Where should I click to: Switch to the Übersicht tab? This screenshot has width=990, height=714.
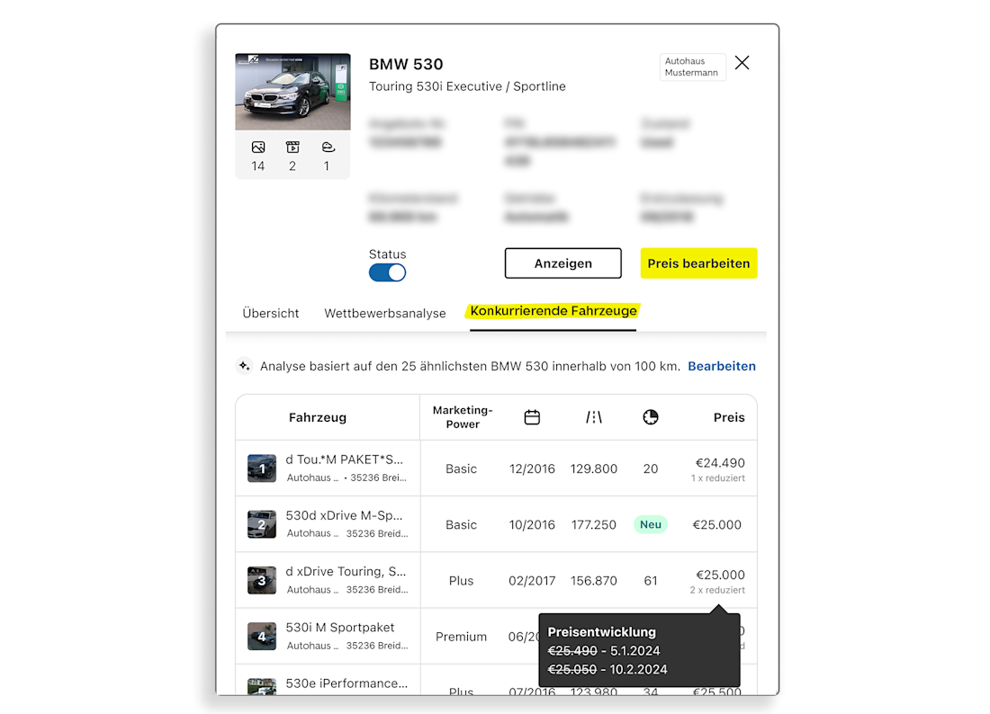271,313
